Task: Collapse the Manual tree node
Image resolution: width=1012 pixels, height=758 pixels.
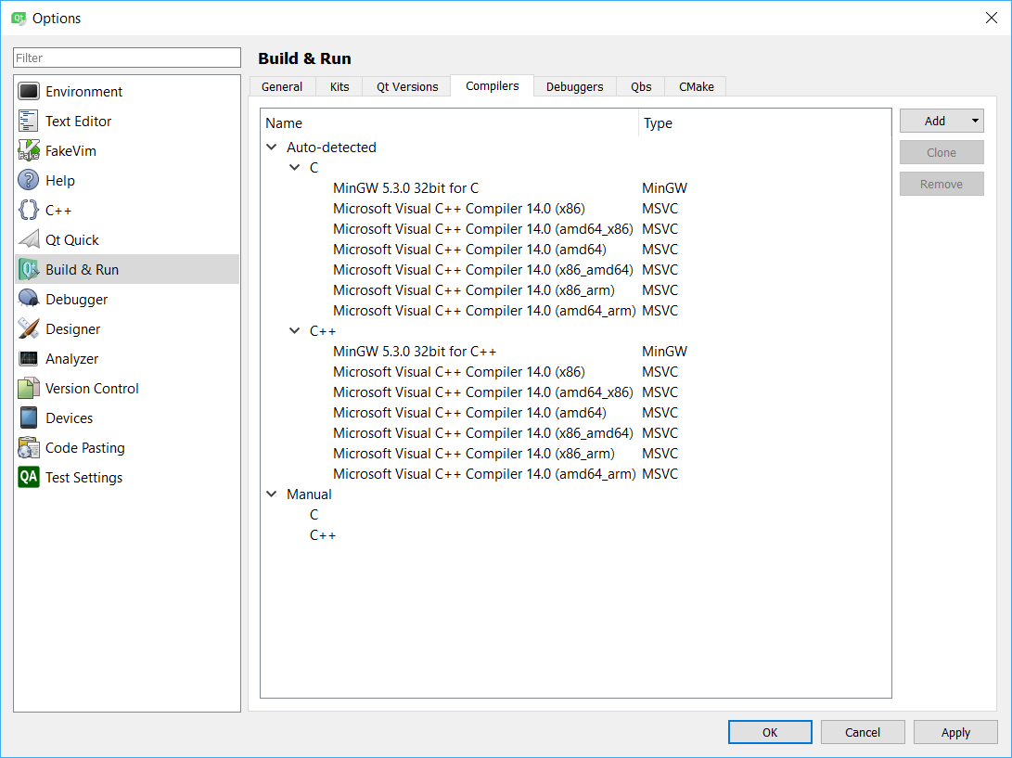Action: pyautogui.click(x=272, y=495)
